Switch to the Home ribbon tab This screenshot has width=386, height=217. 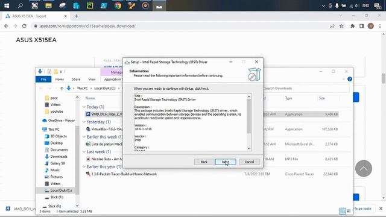59,79
